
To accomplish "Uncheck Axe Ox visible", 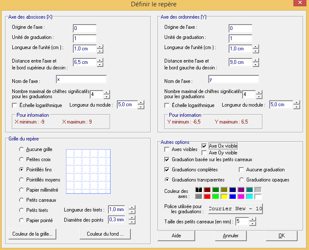I will pyautogui.click(x=205, y=146).
